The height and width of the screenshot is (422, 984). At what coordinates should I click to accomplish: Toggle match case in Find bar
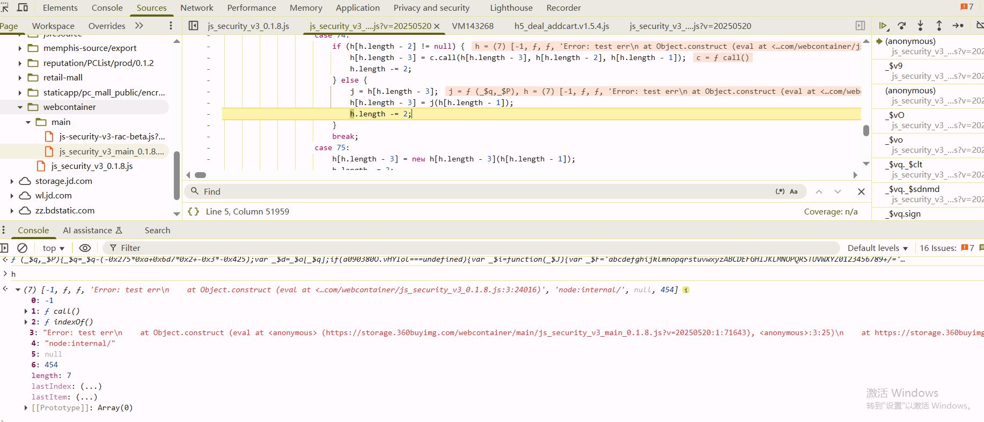(x=794, y=191)
